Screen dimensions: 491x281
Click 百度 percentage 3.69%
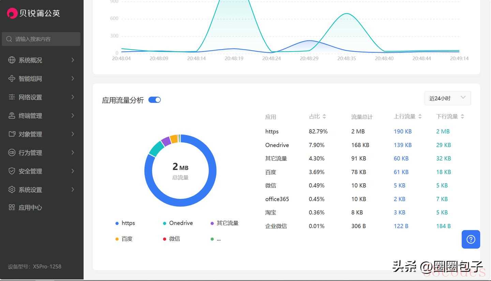pyautogui.click(x=316, y=172)
